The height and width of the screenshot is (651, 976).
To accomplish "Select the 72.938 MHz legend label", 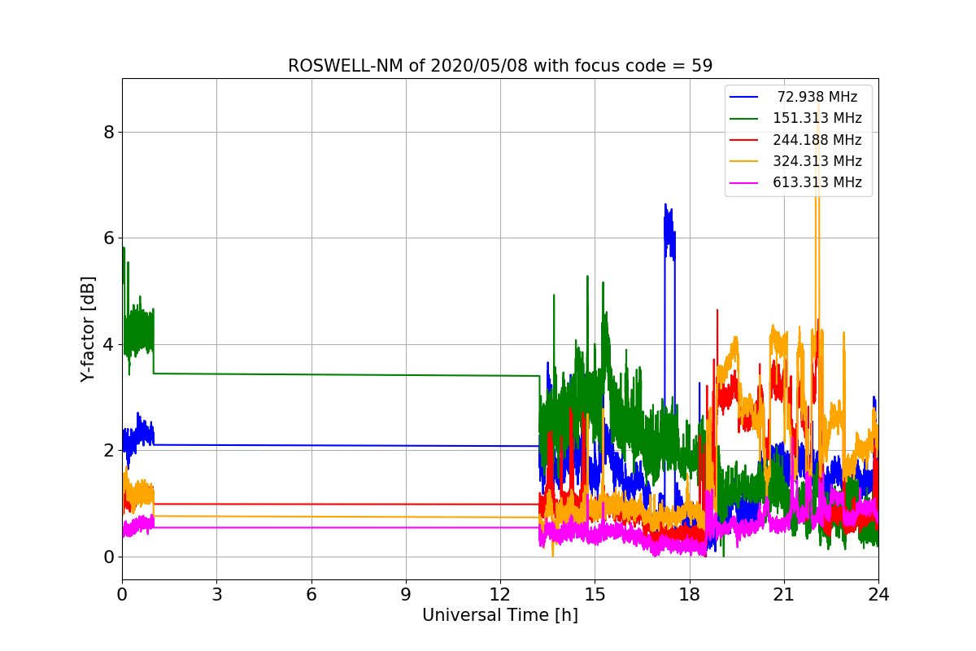I will tap(817, 97).
